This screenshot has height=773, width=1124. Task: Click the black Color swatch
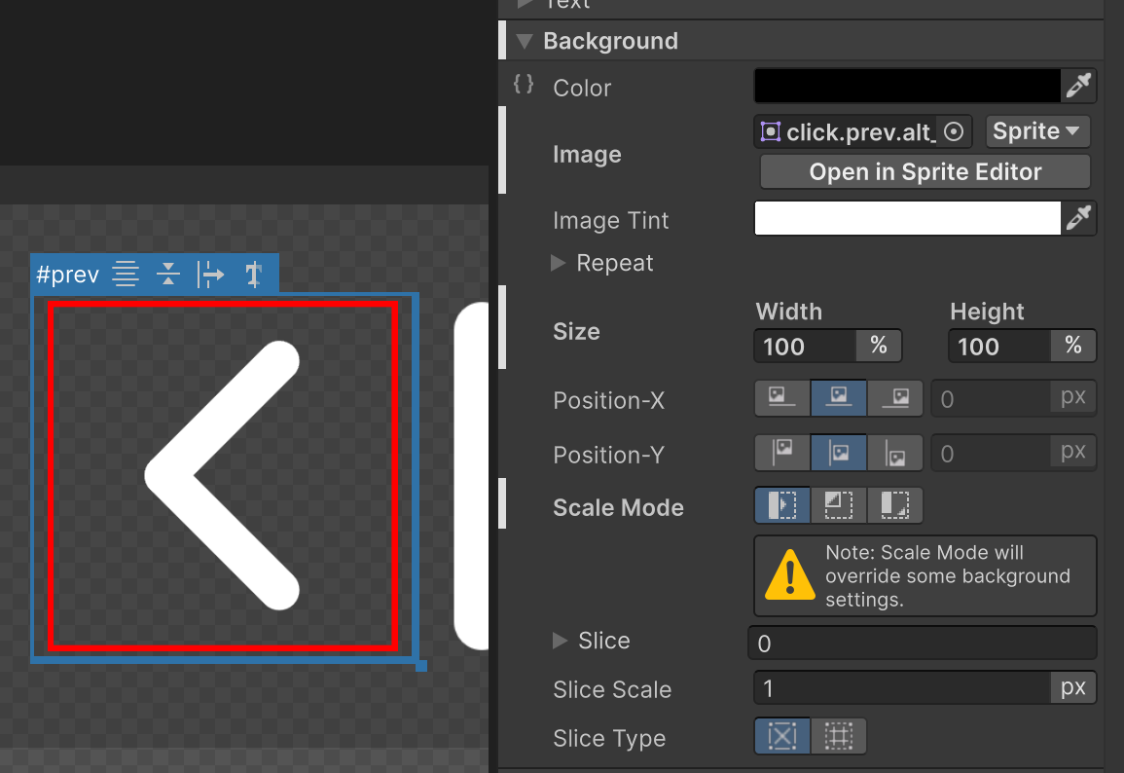tap(906, 86)
